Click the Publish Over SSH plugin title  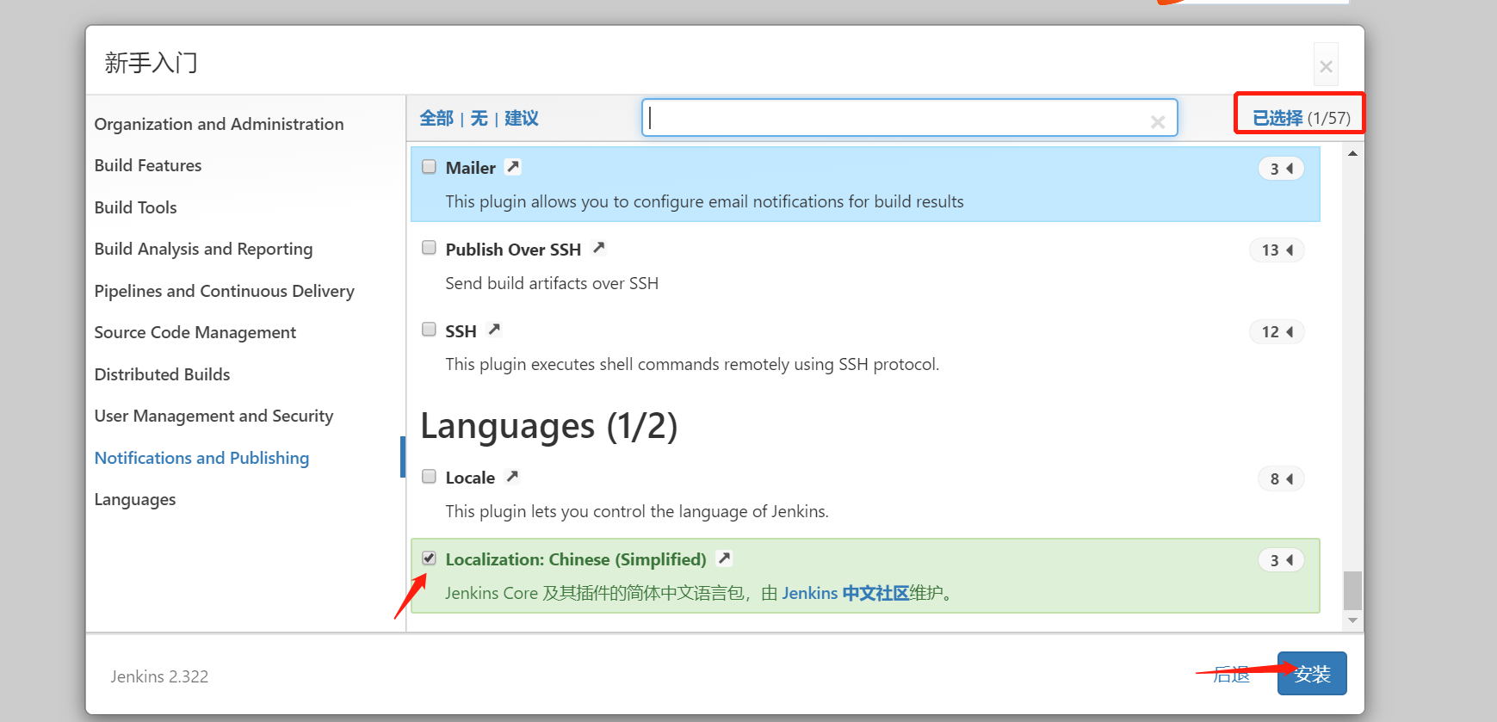point(513,250)
